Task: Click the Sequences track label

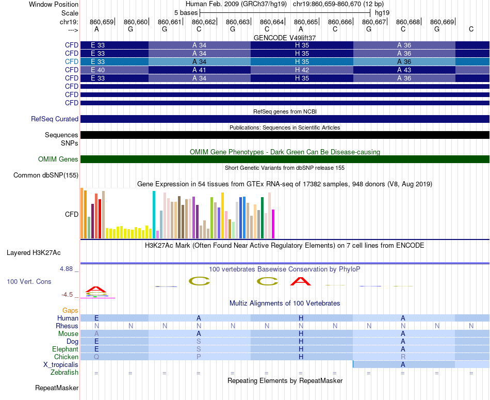Action: tap(61, 135)
